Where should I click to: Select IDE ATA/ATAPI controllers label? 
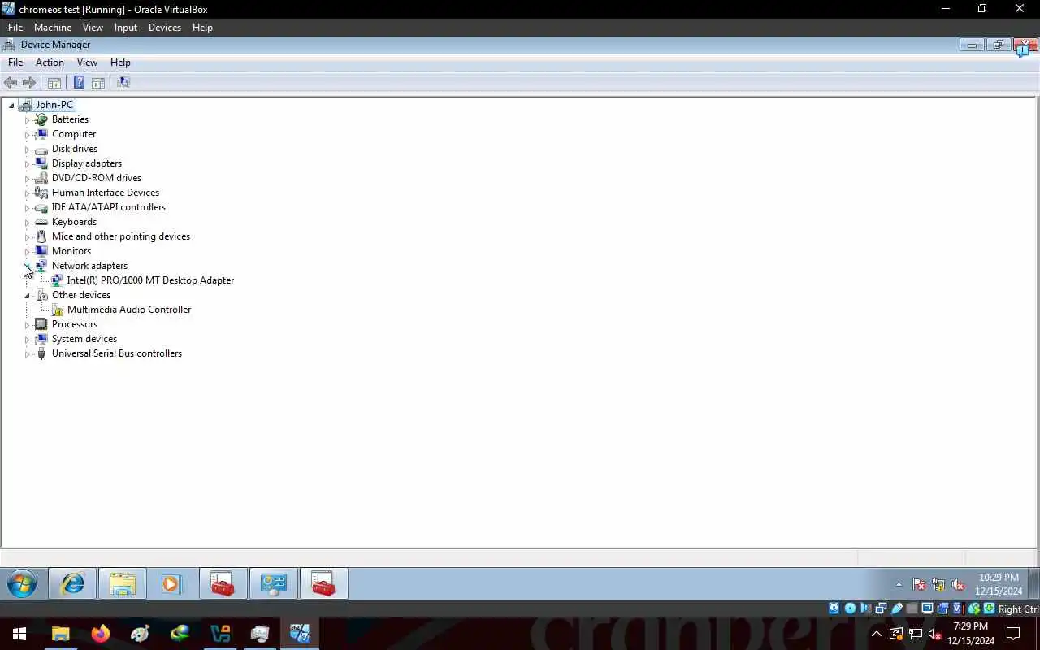109,207
